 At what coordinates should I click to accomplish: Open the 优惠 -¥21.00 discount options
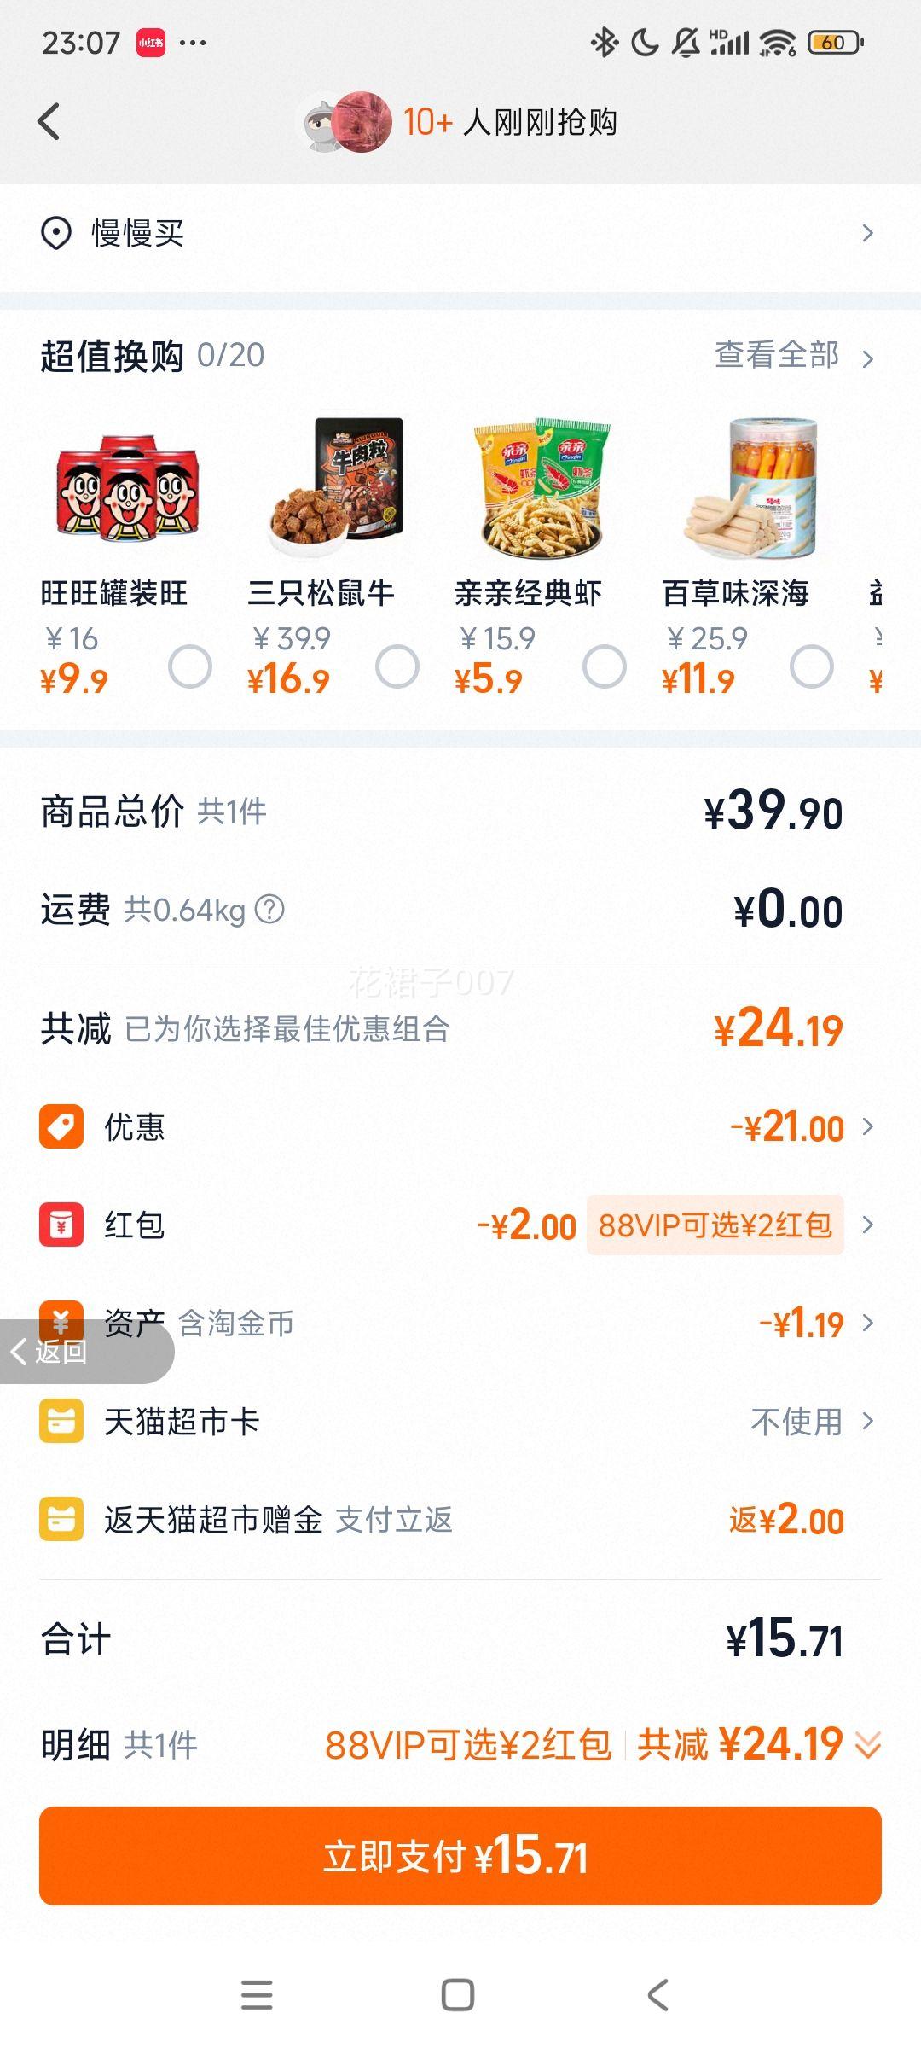pyautogui.click(x=802, y=1127)
